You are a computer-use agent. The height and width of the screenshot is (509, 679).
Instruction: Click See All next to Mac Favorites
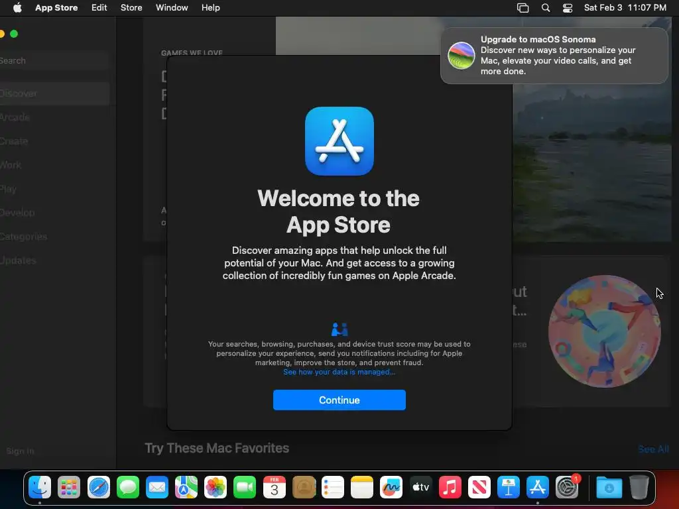point(653,449)
